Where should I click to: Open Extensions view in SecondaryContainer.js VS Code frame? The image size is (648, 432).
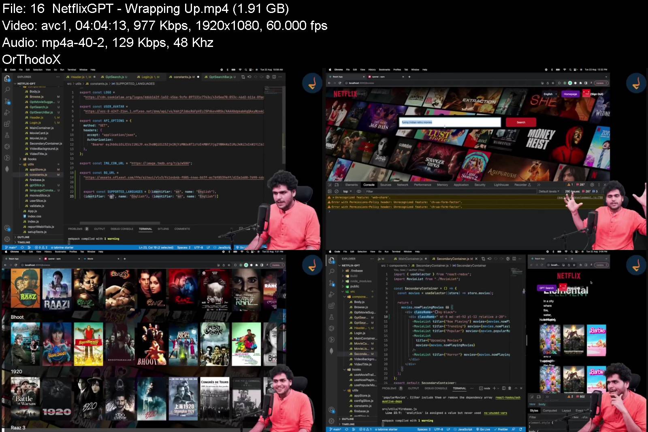tap(332, 306)
